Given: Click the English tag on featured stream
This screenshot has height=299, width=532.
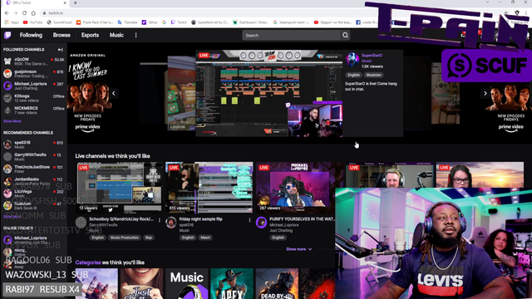Looking at the screenshot, I should (353, 75).
